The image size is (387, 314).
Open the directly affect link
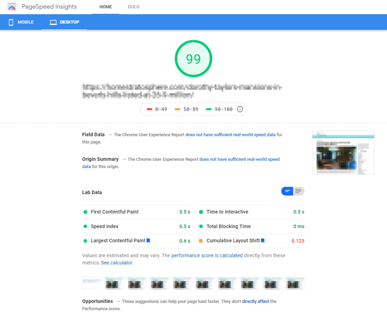tap(255, 302)
